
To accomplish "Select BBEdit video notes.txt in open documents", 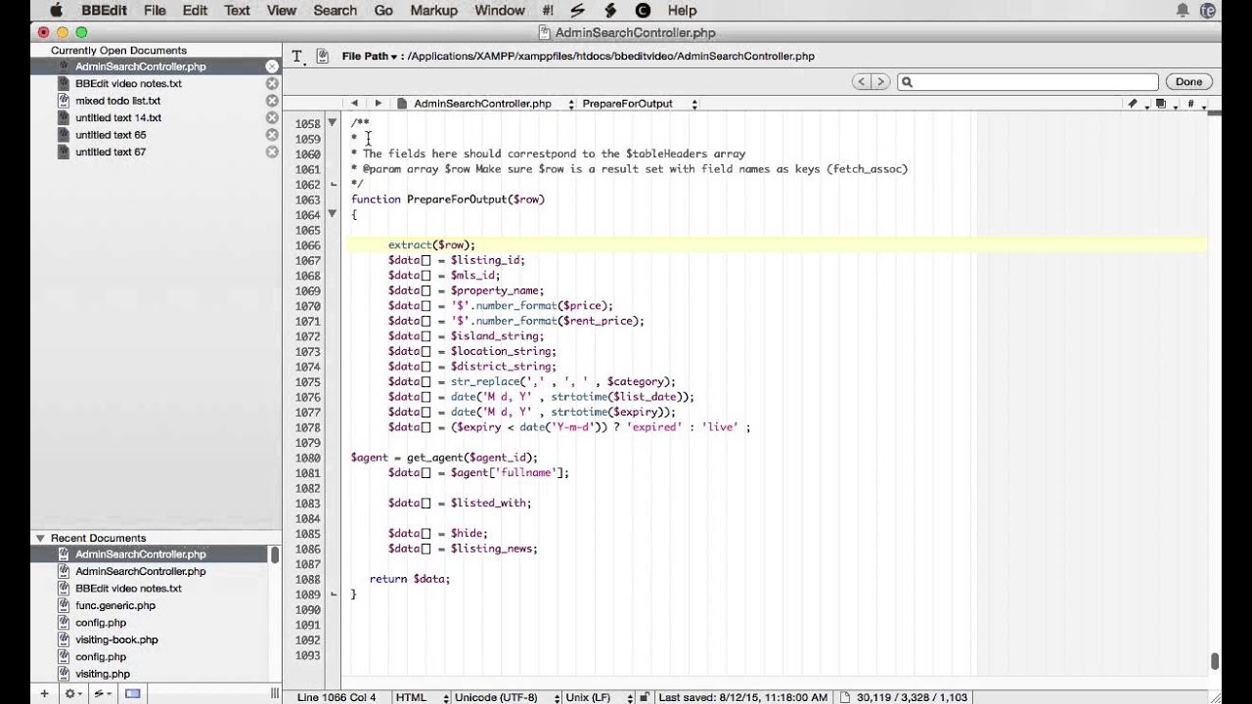I will click(x=128, y=84).
